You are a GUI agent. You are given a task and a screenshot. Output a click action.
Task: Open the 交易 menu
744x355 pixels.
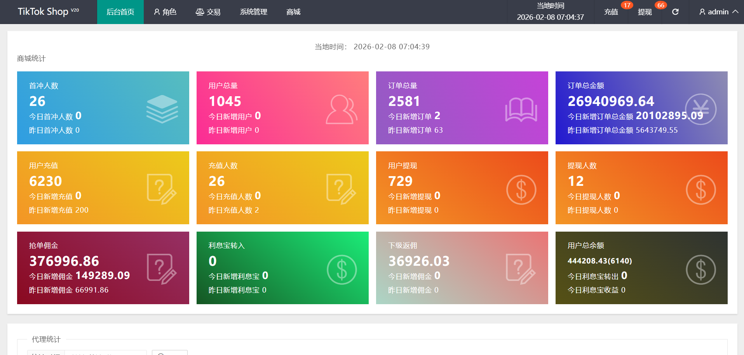(208, 12)
